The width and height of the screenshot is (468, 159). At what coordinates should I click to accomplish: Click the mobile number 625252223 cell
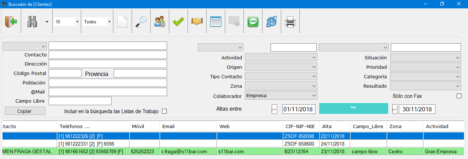(x=144, y=151)
